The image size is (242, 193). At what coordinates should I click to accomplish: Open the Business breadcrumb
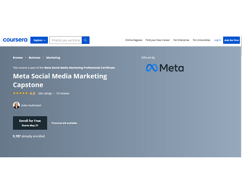(x=34, y=57)
